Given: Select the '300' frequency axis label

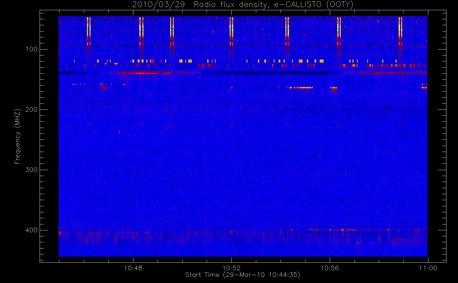Looking at the screenshot, I should (x=31, y=170).
